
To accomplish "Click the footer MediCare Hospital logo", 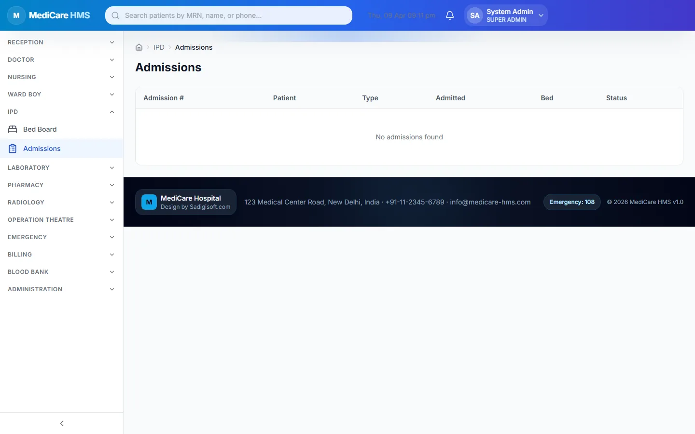I will point(149,202).
